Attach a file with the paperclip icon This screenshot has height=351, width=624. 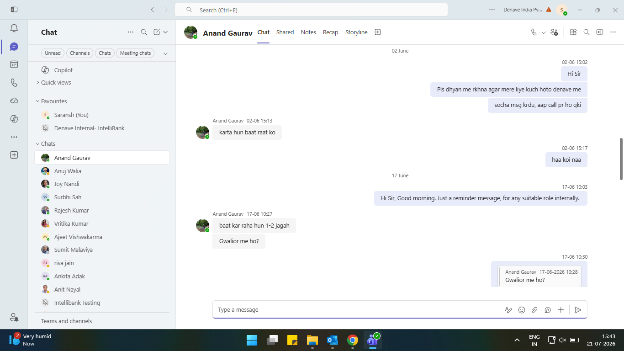[x=534, y=310]
